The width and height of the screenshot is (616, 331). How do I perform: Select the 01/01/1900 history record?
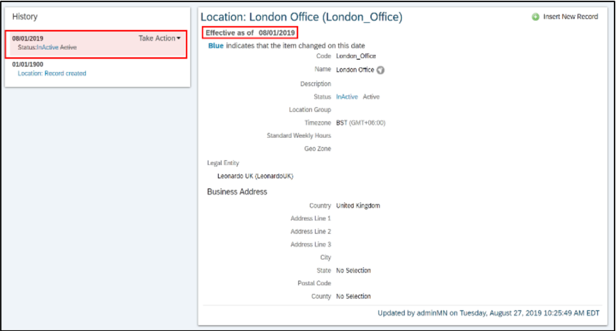[27, 65]
